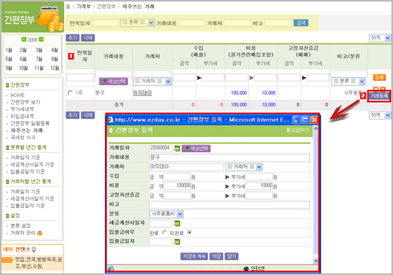Open 국세청 서식 in the sidebar
Image resolution: width=393 pixels, height=275 pixels.
(23, 137)
